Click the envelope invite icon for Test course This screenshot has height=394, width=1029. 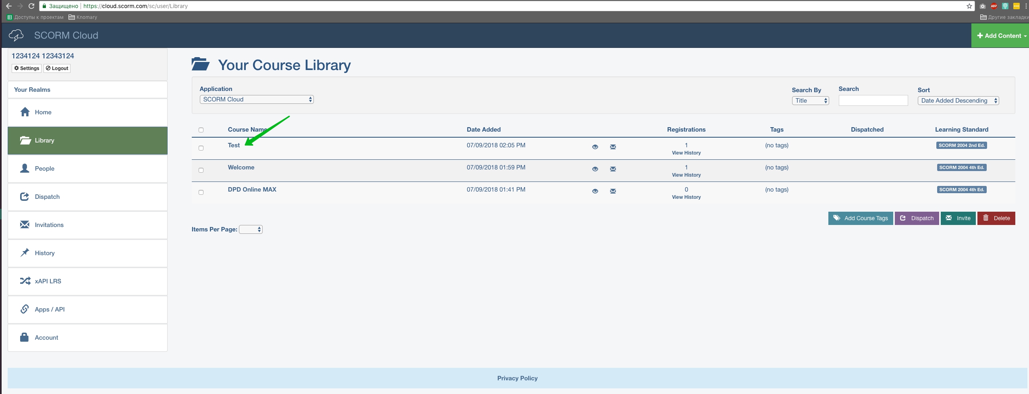point(613,147)
